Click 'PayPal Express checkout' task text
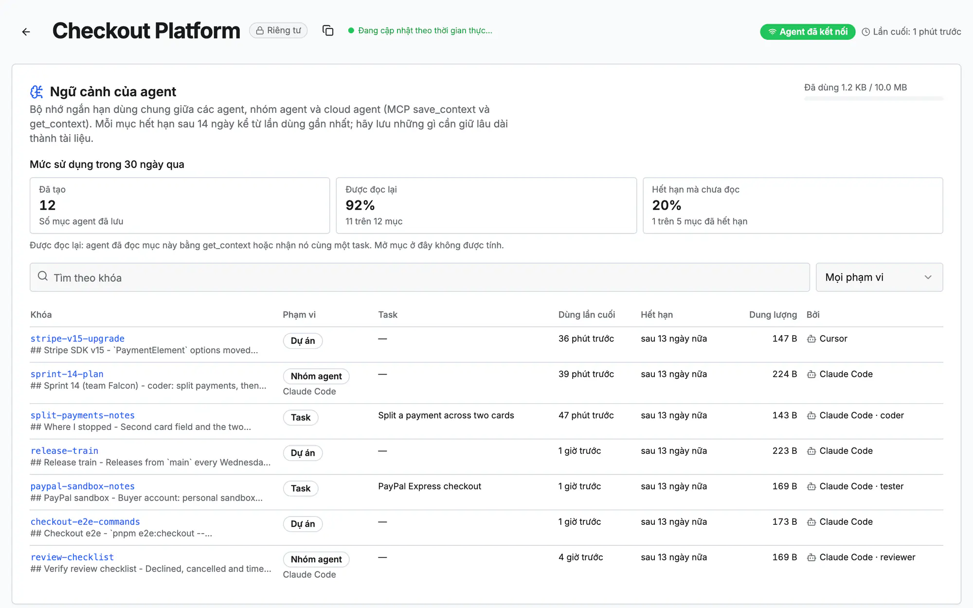This screenshot has width=973, height=608. point(430,486)
